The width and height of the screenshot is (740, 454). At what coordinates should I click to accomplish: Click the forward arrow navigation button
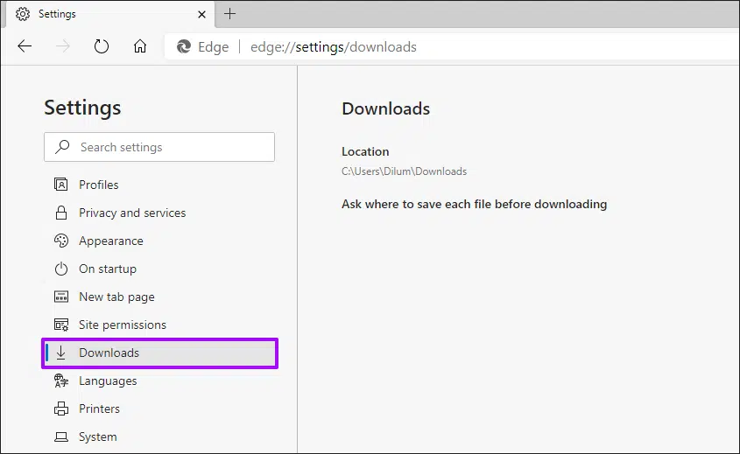click(x=63, y=46)
